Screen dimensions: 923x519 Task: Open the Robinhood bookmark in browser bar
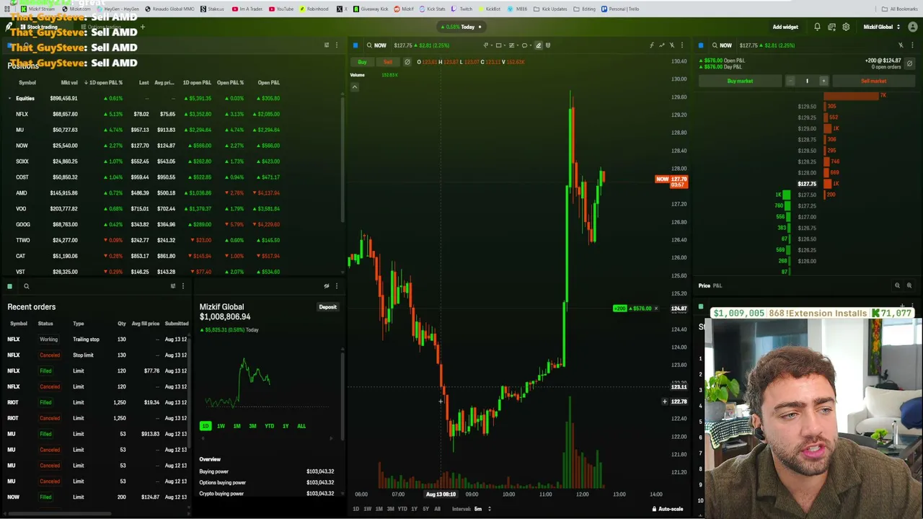[x=314, y=9]
